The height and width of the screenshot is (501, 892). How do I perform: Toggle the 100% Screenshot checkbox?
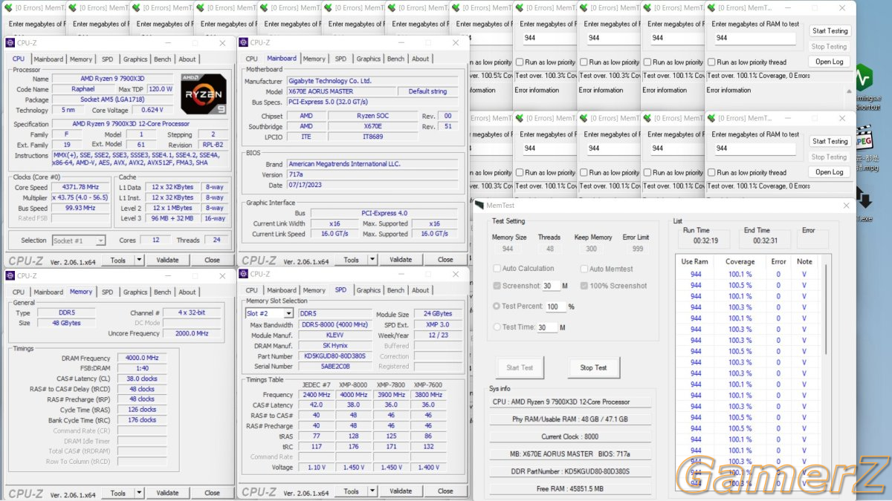(584, 286)
